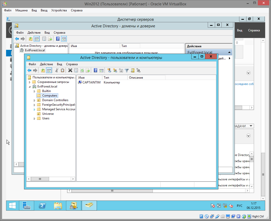Click Forward arrow in Users and Computers toolbar
Screen dimensions: 271x221
(35, 71)
